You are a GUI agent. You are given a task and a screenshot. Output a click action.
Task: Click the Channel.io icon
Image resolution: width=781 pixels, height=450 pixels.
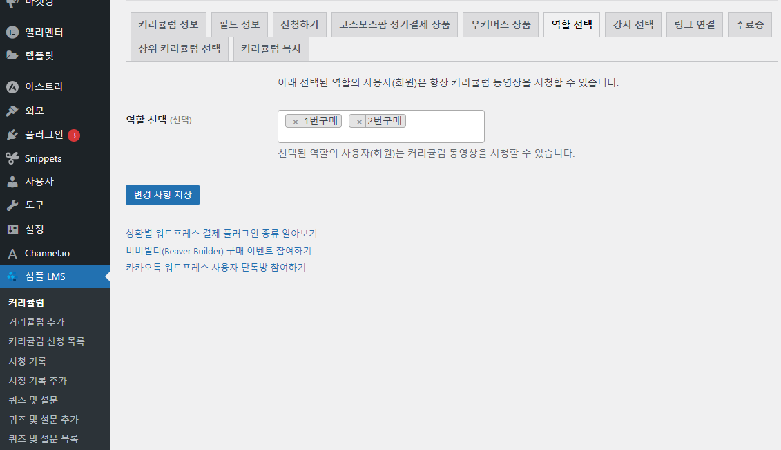[x=12, y=253]
